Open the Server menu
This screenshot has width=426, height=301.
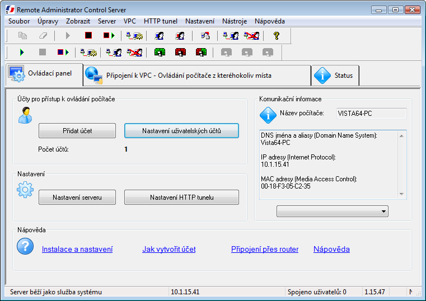coord(107,21)
